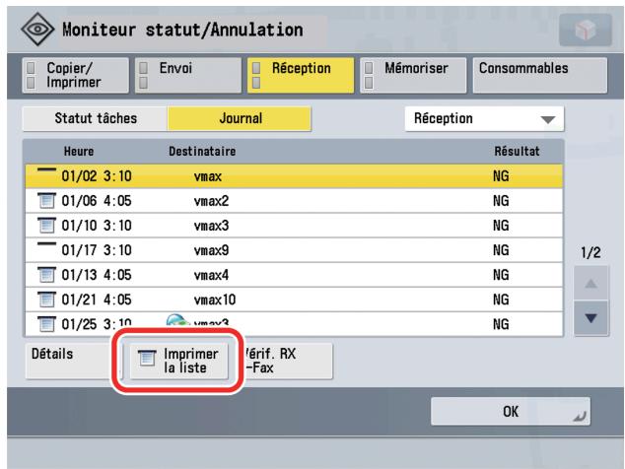Select the 01/25 log row
625x469 pixels.
[x=294, y=324]
